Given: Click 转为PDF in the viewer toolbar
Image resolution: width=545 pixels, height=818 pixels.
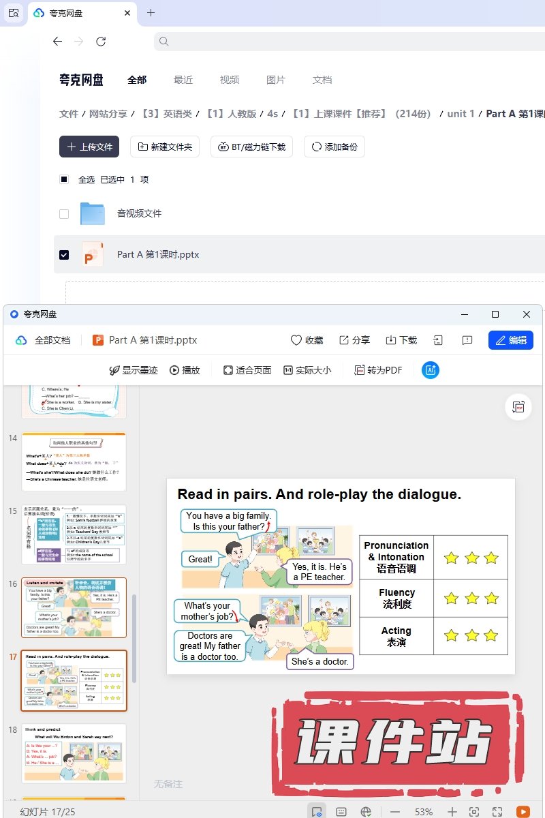Looking at the screenshot, I should click(378, 370).
